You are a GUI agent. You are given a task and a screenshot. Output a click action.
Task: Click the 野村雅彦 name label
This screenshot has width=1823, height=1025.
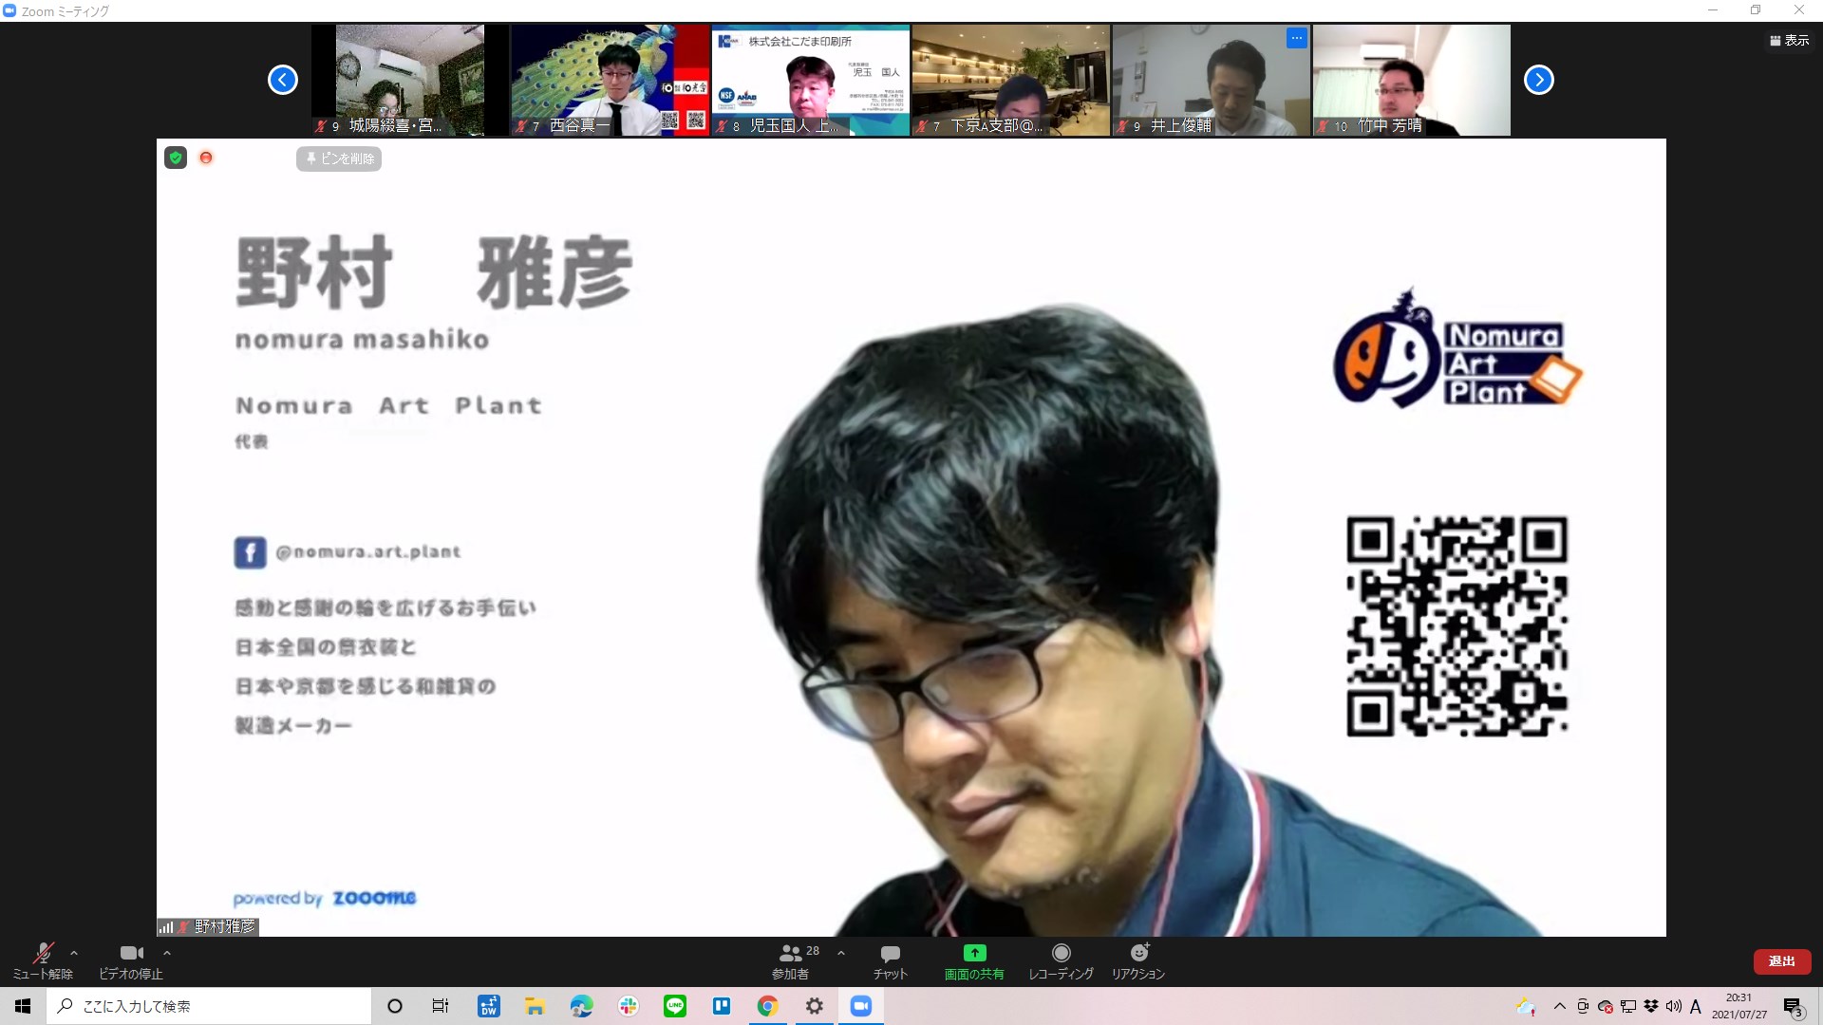[225, 926]
